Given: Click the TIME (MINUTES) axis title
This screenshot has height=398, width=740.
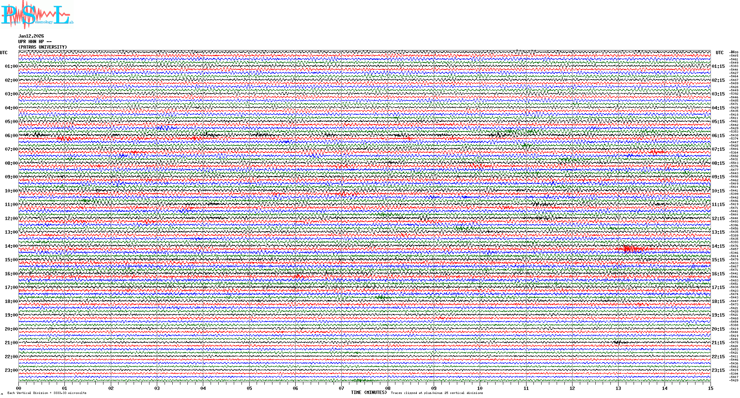Looking at the screenshot, I should click(369, 392).
